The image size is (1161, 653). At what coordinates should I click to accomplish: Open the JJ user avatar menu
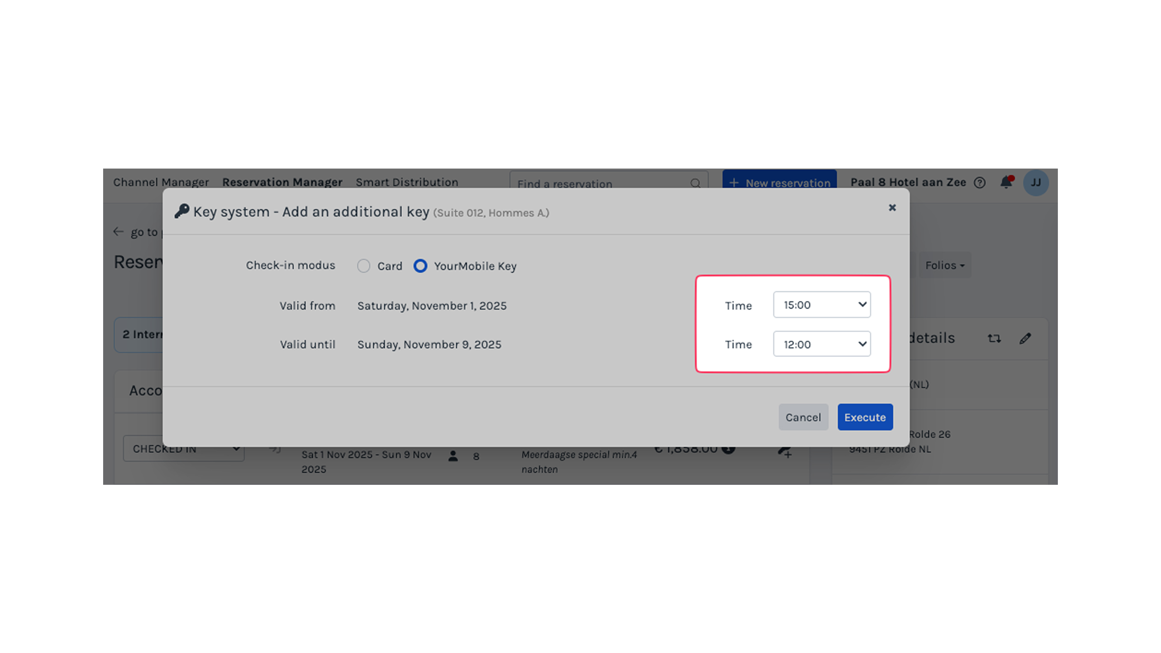tap(1036, 183)
